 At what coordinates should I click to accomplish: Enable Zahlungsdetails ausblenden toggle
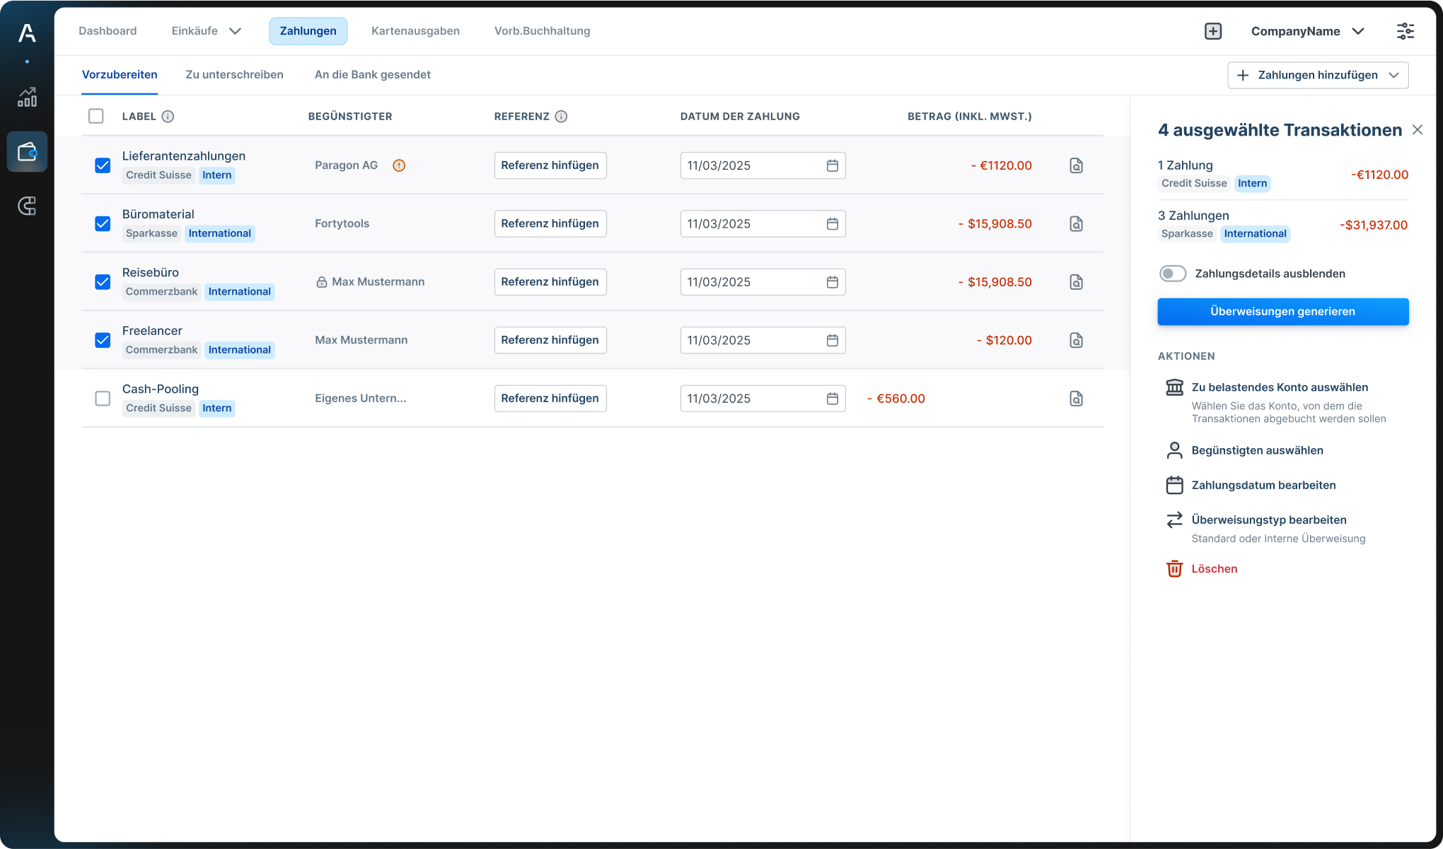[1173, 273]
